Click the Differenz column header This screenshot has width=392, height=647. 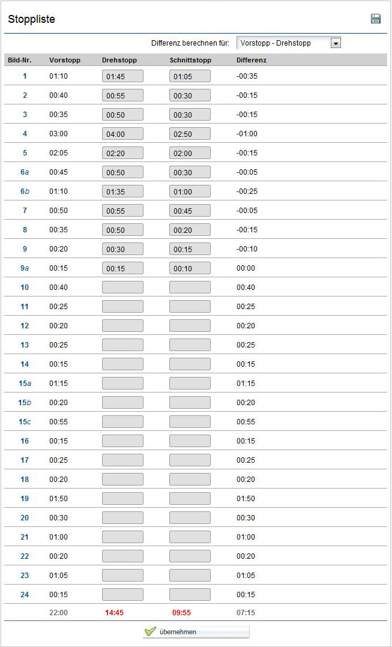[252, 60]
